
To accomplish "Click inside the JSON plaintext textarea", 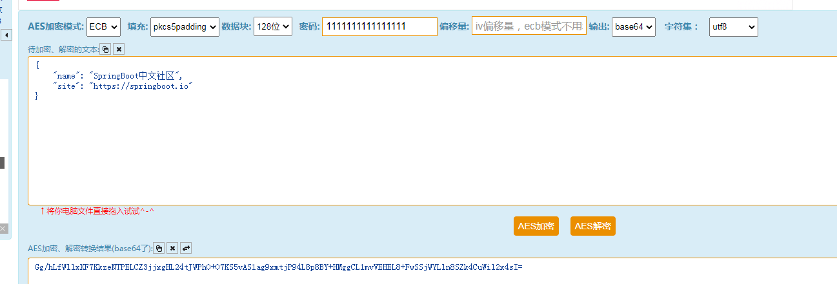I will click(x=432, y=131).
